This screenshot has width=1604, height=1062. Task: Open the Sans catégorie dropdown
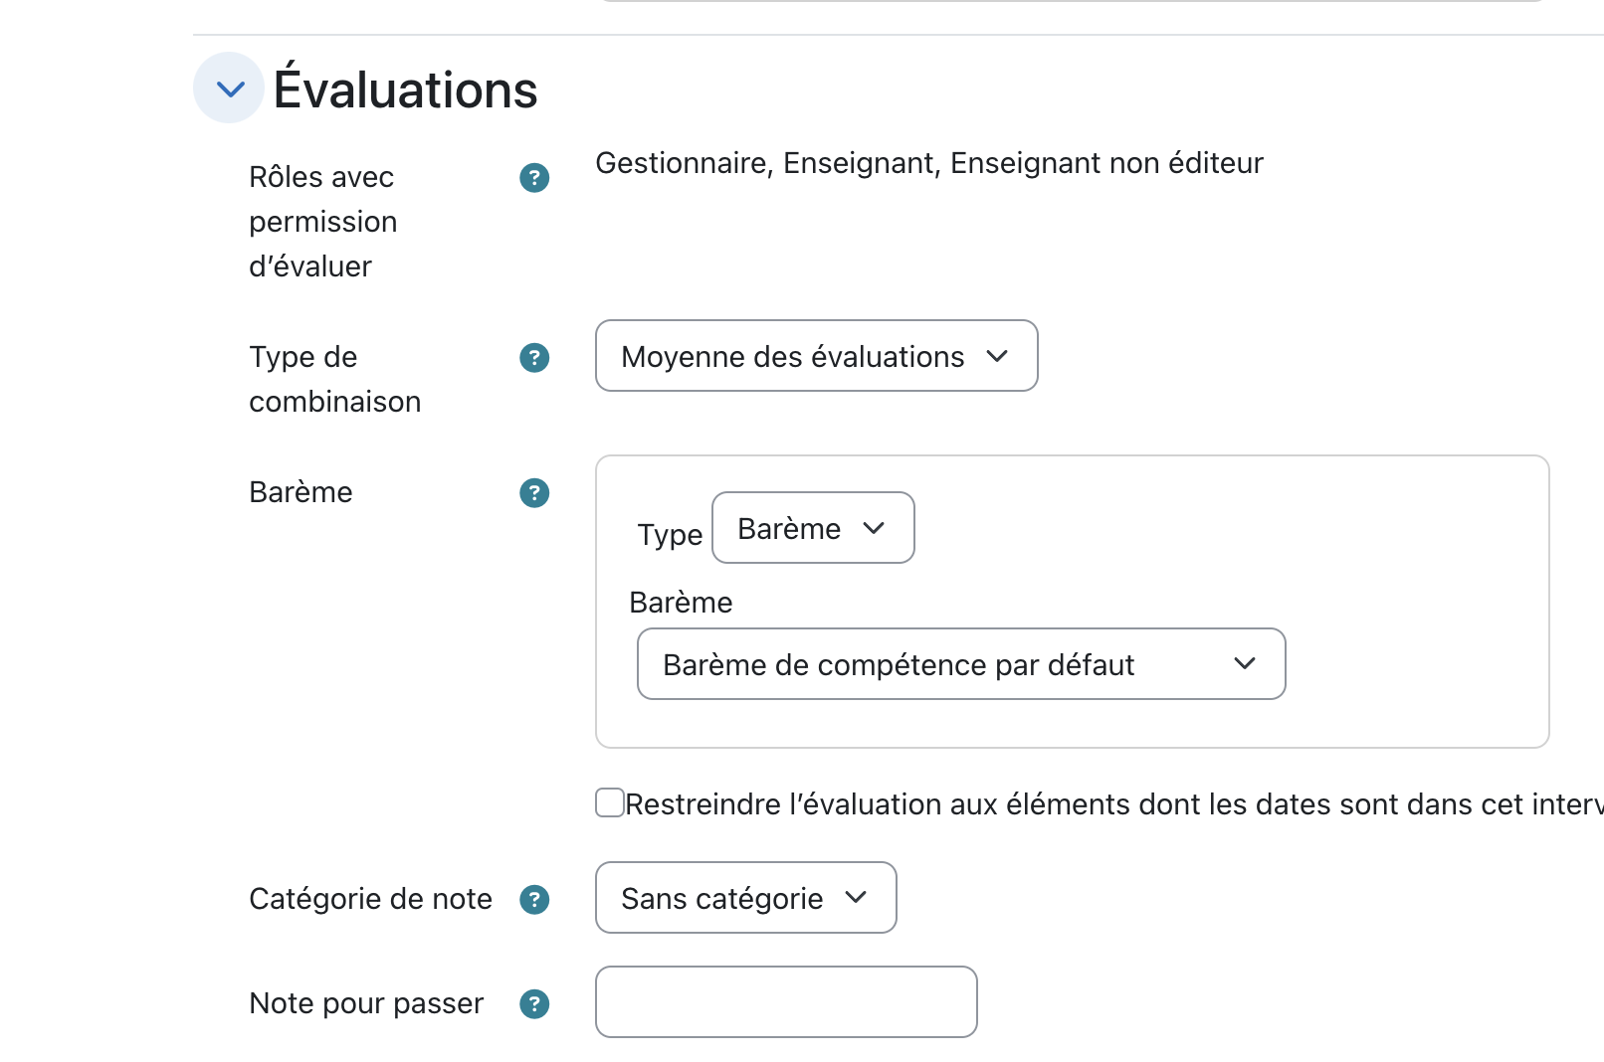pyautogui.click(x=745, y=898)
